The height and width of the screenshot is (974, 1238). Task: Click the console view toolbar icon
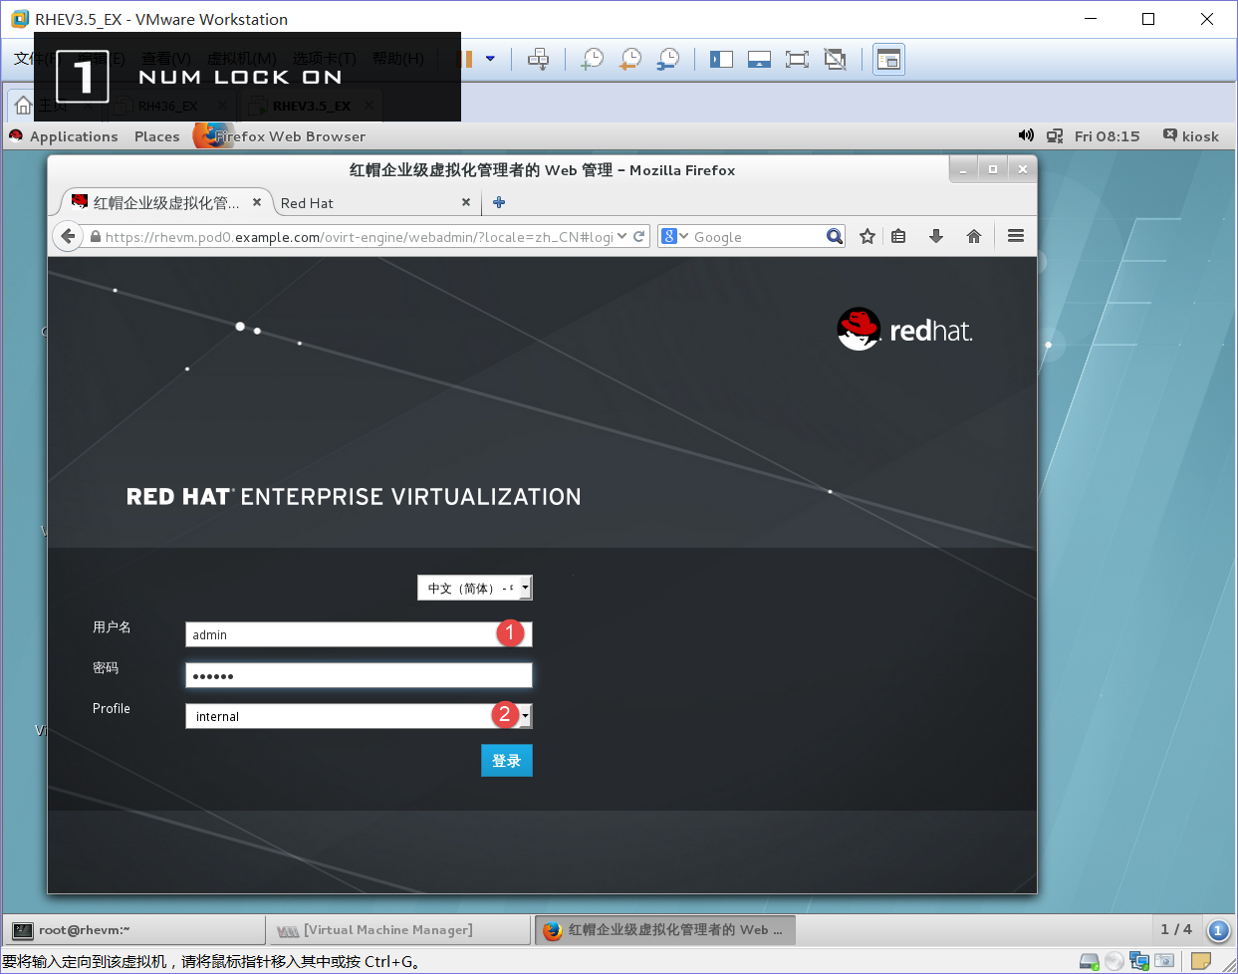click(888, 60)
